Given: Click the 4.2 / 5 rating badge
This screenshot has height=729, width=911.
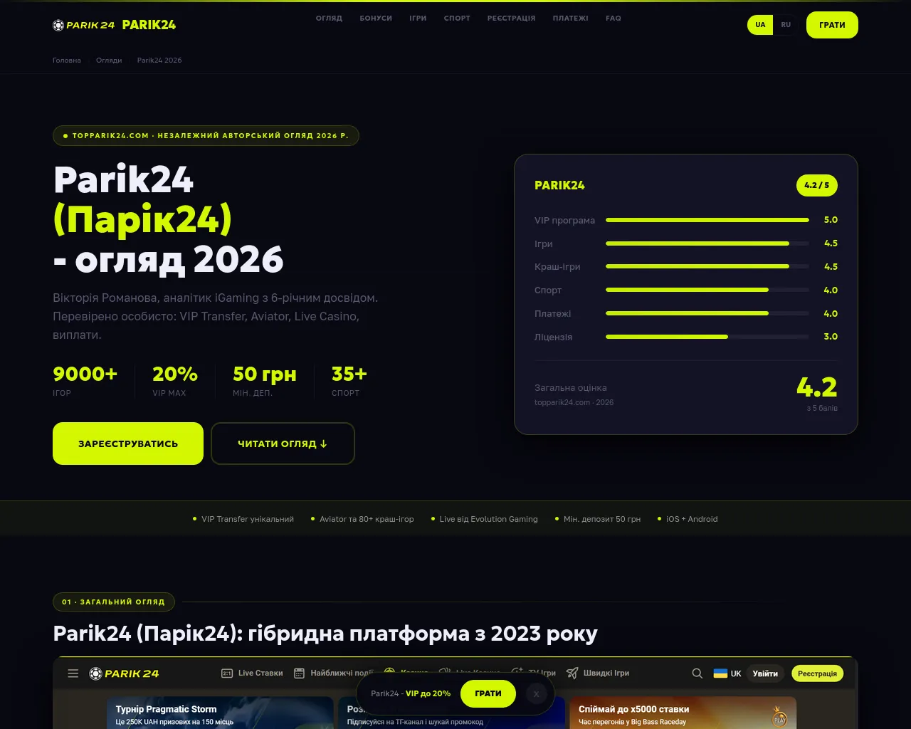Looking at the screenshot, I should [x=817, y=185].
